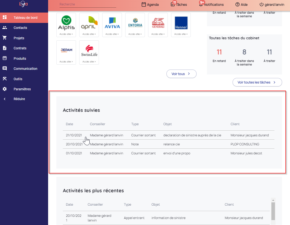Click the Communication chat bubble icon
290x225 pixels.
[x=5, y=68]
